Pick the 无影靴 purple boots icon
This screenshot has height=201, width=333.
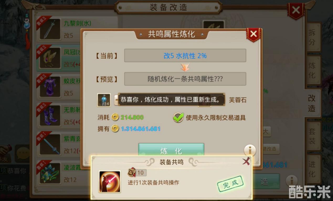[50, 116]
